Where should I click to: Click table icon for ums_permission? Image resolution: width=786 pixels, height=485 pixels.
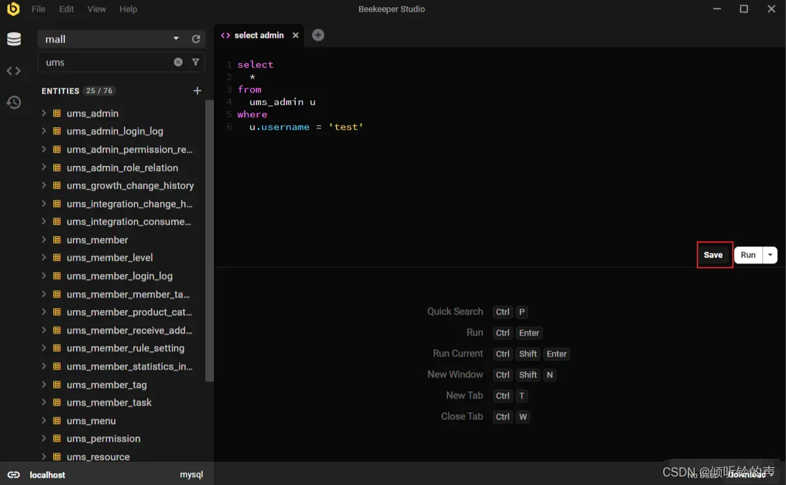pos(56,438)
